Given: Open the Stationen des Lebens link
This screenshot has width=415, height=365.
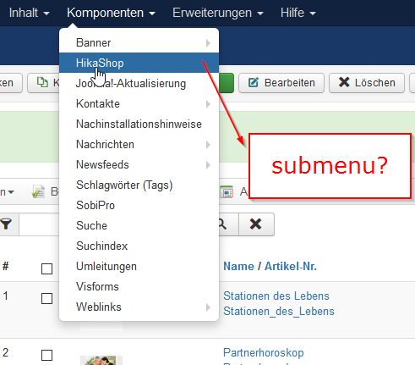Looking at the screenshot, I should point(276,296).
